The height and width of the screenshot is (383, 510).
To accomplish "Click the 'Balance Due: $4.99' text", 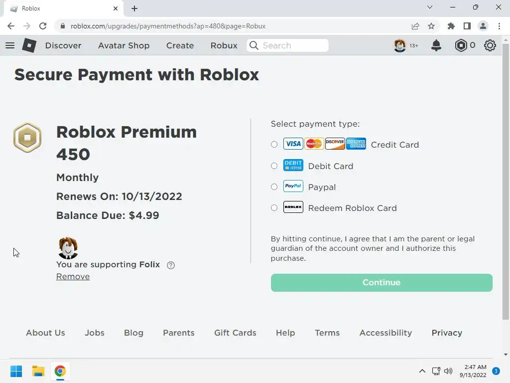I will click(x=108, y=215).
